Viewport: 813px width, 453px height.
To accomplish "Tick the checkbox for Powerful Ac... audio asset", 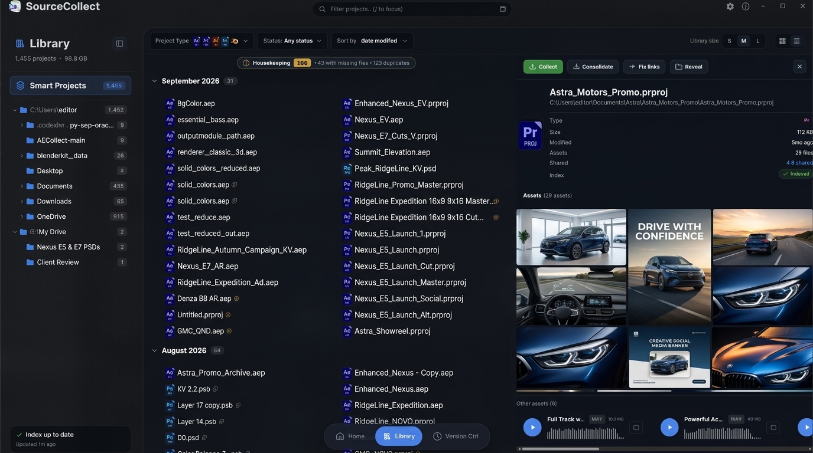I will (x=773, y=428).
